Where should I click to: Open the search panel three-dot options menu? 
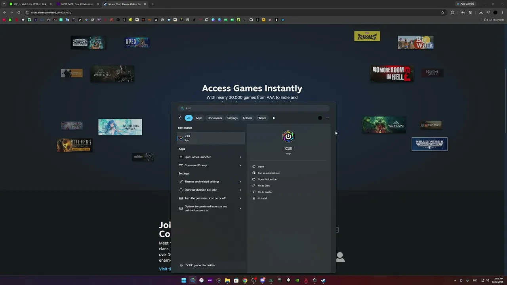click(327, 118)
